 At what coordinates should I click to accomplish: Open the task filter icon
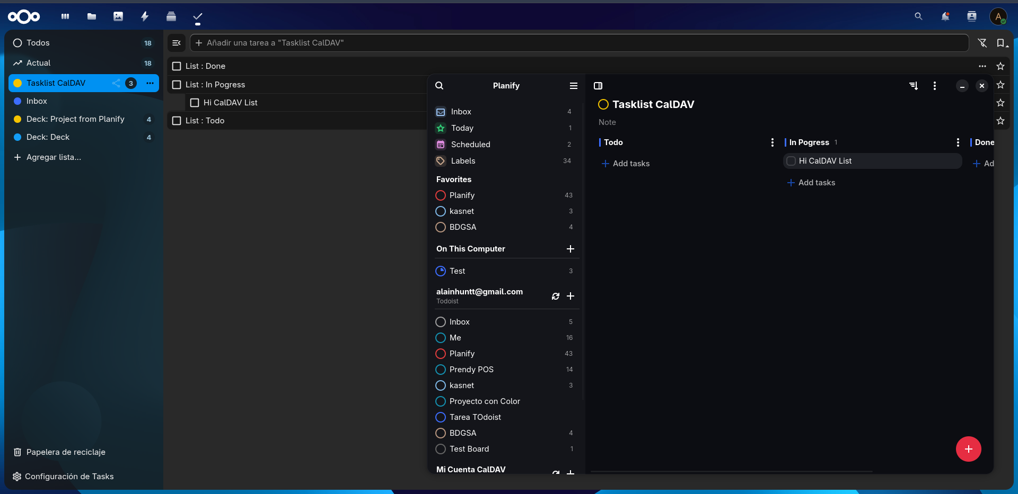(x=982, y=43)
